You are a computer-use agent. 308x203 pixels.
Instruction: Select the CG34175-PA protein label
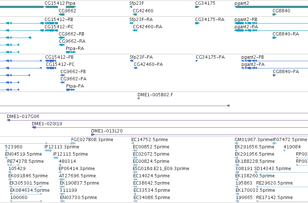click(210, 57)
